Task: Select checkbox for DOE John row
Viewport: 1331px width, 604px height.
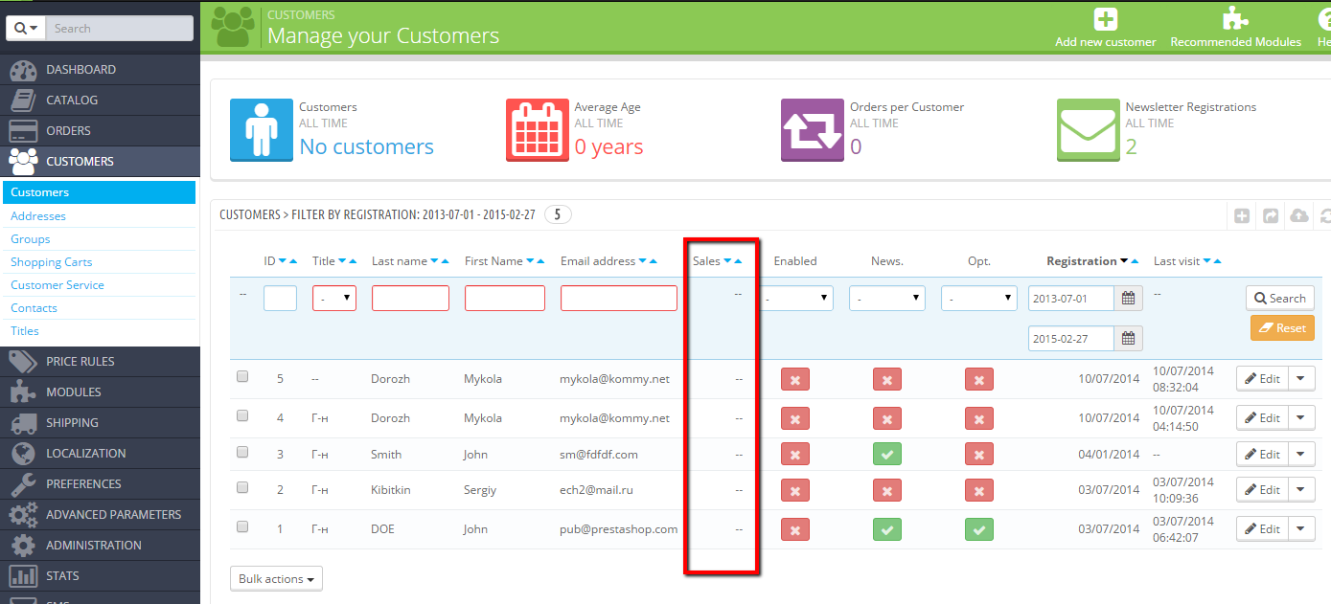Action: [242, 526]
